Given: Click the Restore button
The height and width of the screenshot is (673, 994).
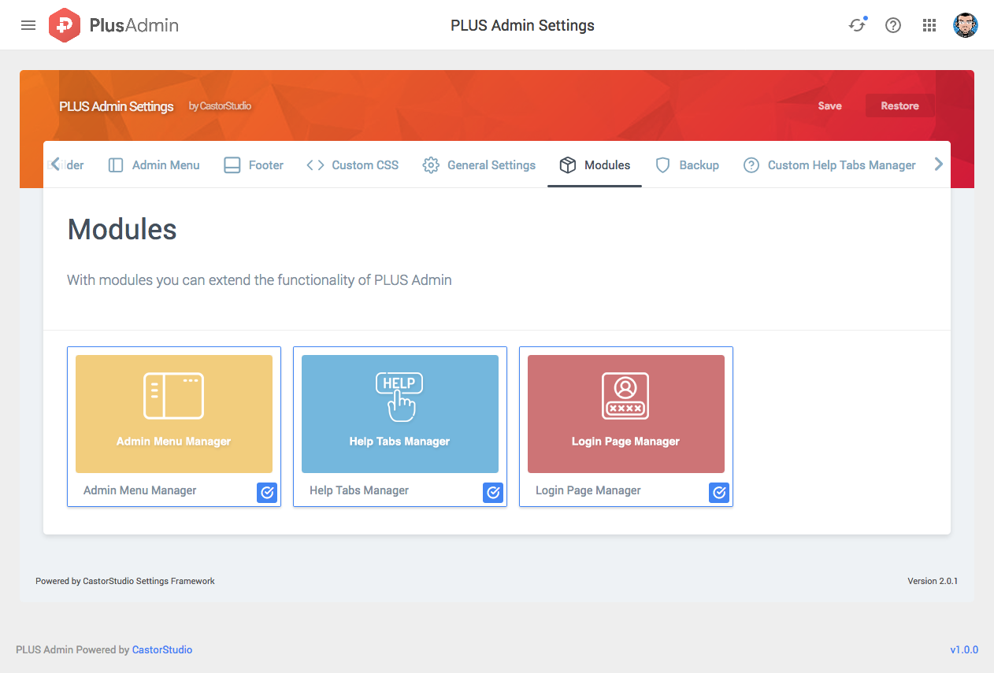Looking at the screenshot, I should [x=899, y=106].
